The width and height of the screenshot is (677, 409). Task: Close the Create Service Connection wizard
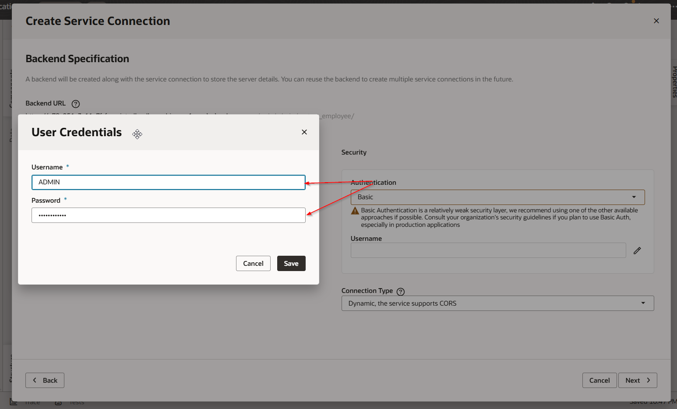(656, 21)
